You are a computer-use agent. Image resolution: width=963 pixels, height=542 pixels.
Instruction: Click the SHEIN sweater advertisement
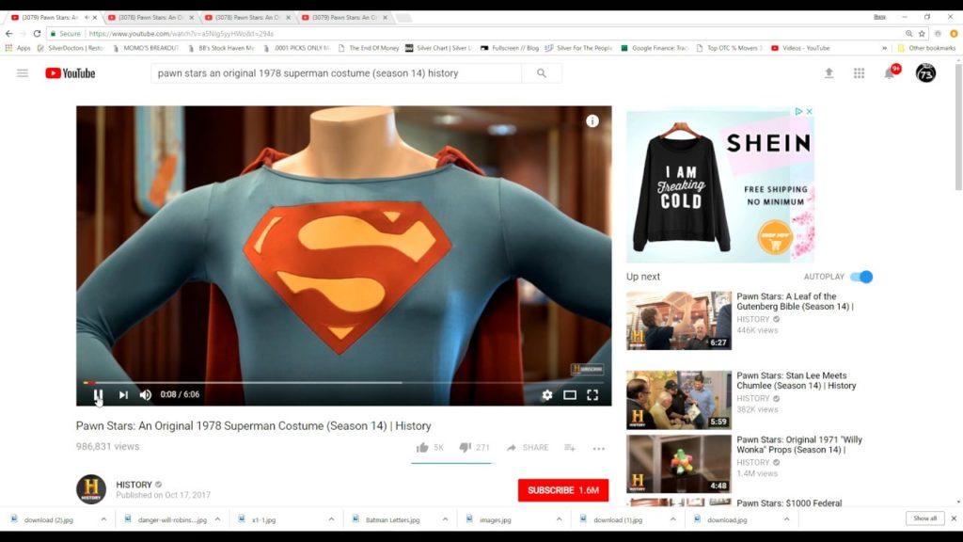click(x=719, y=185)
